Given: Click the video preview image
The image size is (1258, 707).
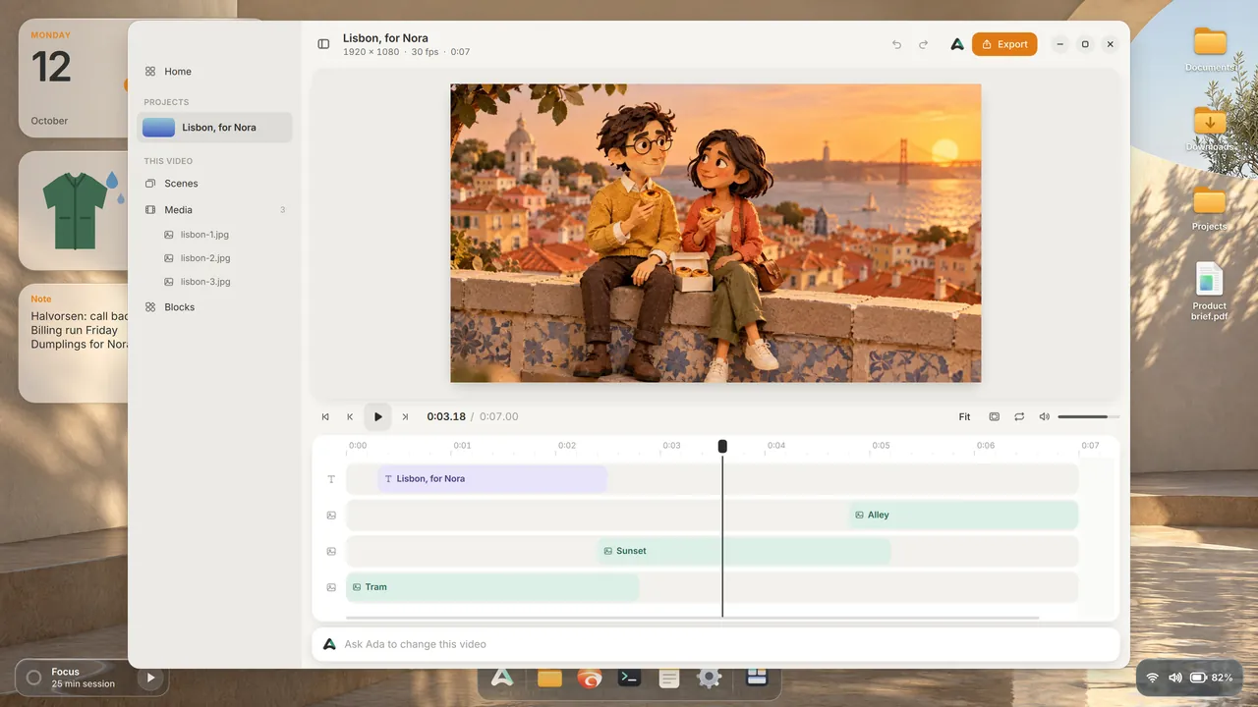Looking at the screenshot, I should (x=715, y=233).
